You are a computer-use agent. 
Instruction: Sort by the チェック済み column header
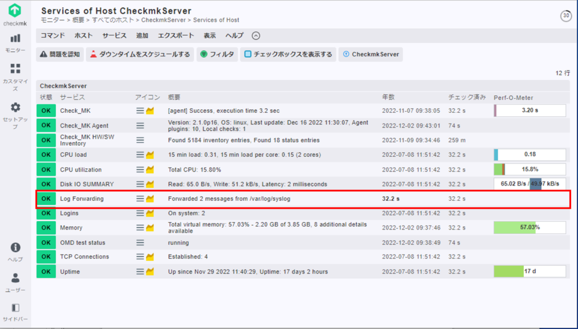tap(467, 97)
